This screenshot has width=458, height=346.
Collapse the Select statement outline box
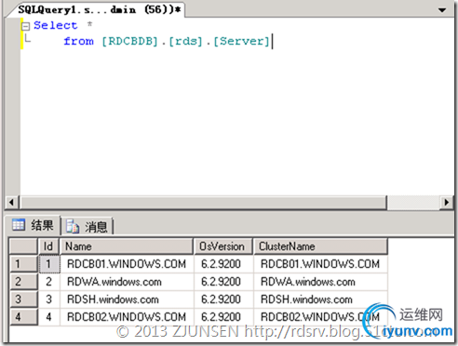(x=26, y=26)
